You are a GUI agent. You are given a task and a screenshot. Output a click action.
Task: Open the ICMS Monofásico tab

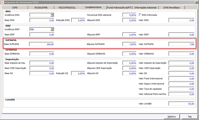[172, 8]
